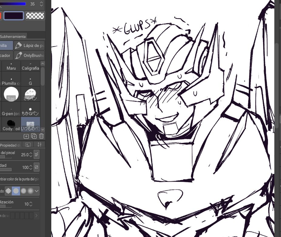Select the transparent color swatch
The height and width of the screenshot is (237, 281).
(35, 16)
